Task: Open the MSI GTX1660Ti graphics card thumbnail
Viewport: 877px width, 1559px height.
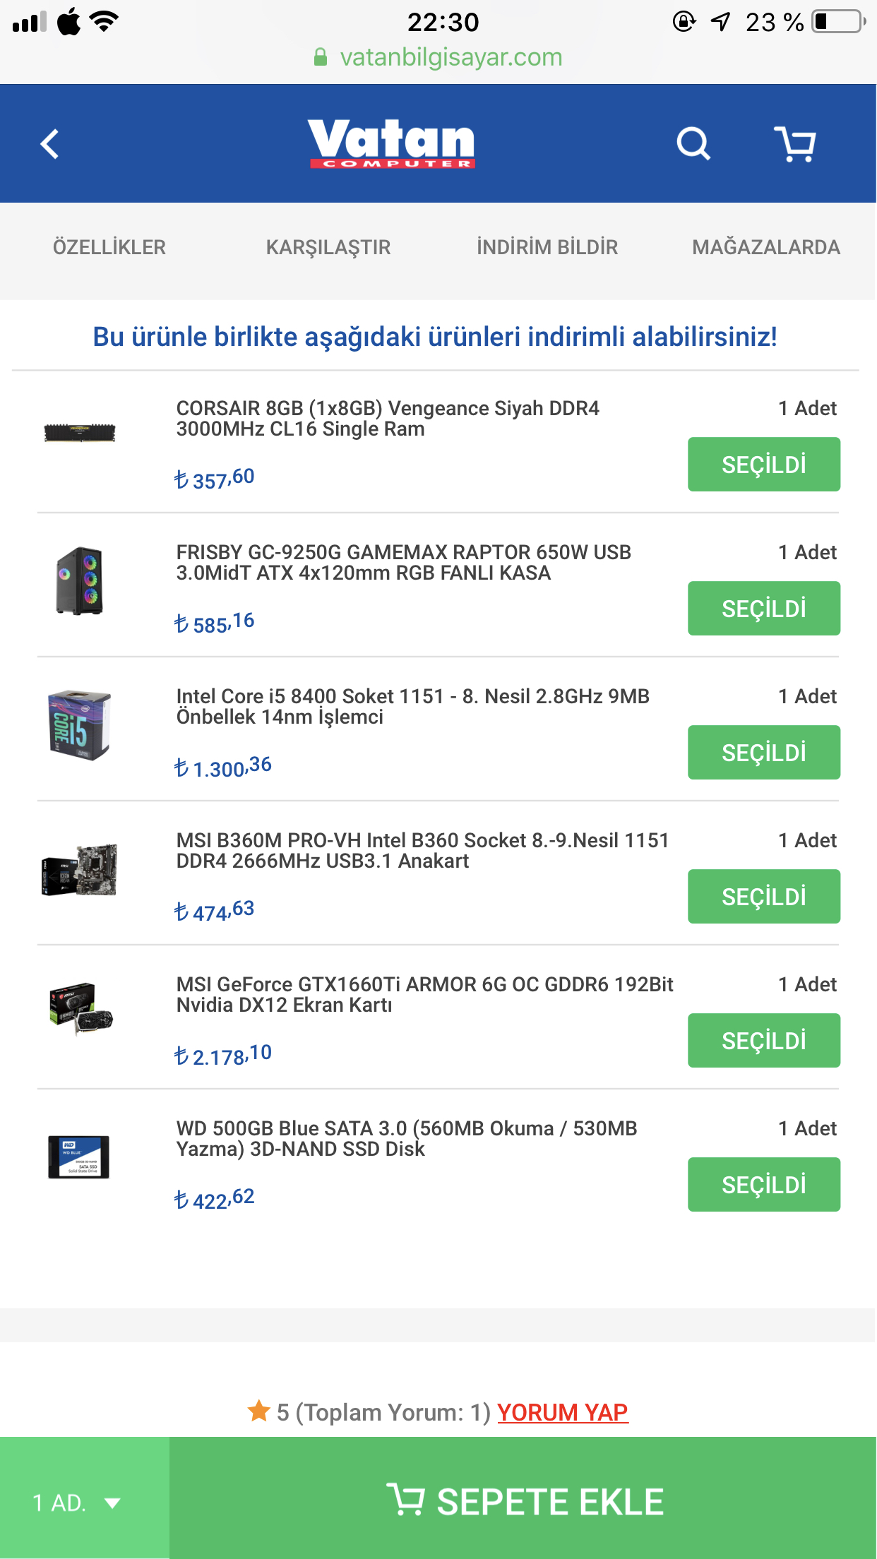Action: point(80,1008)
